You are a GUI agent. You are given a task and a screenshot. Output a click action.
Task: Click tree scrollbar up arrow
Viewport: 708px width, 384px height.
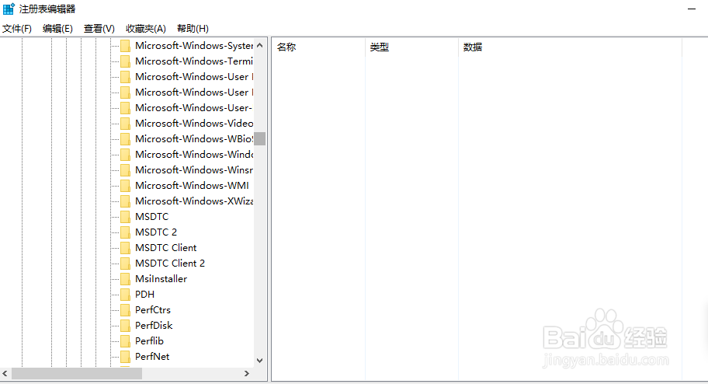(x=259, y=45)
